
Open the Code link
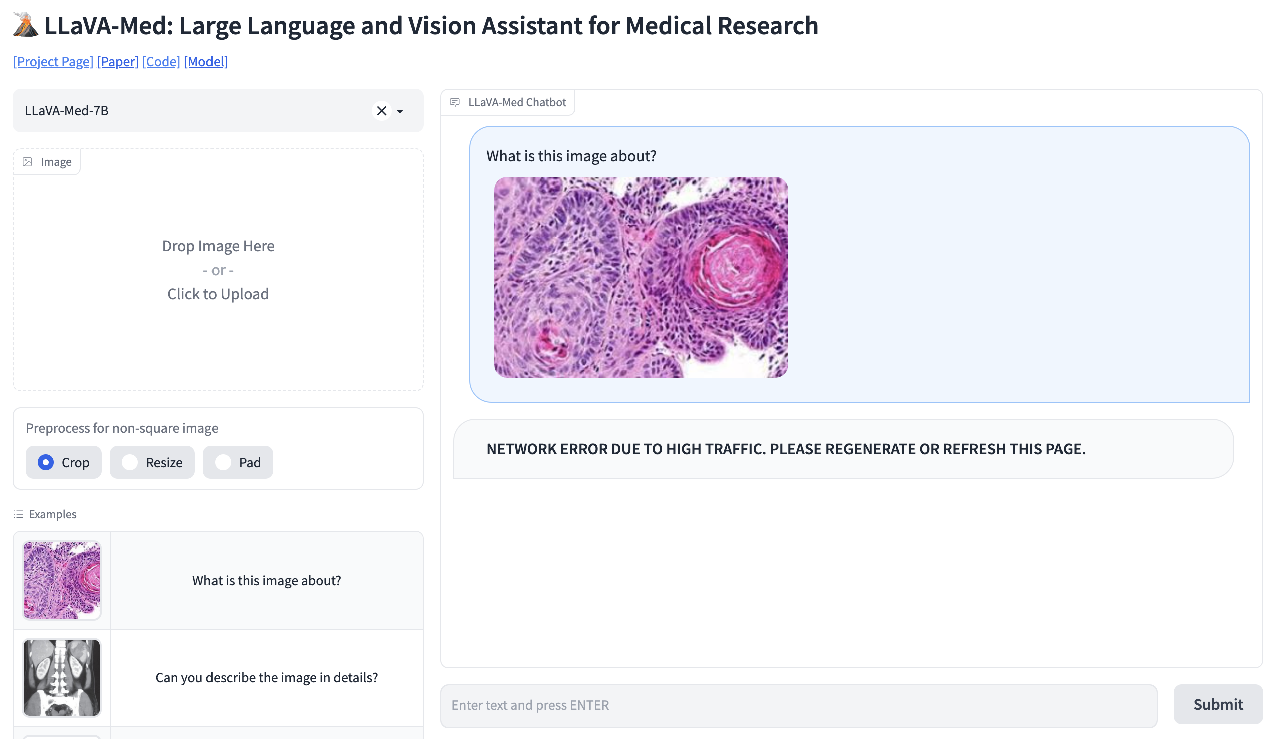tap(161, 61)
